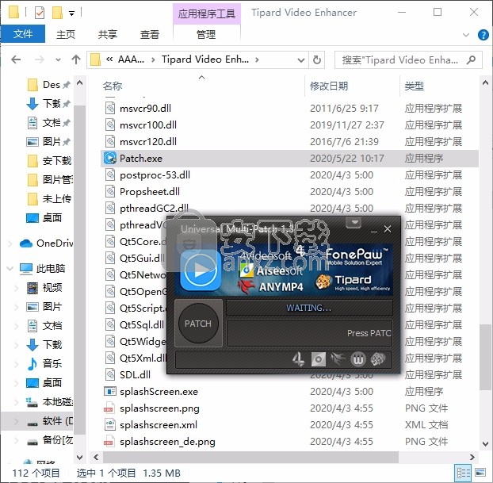Select Patch.exe file icon

(x=110, y=158)
